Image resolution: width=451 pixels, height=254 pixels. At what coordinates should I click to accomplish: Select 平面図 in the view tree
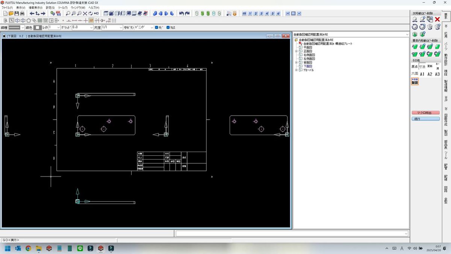point(308,47)
